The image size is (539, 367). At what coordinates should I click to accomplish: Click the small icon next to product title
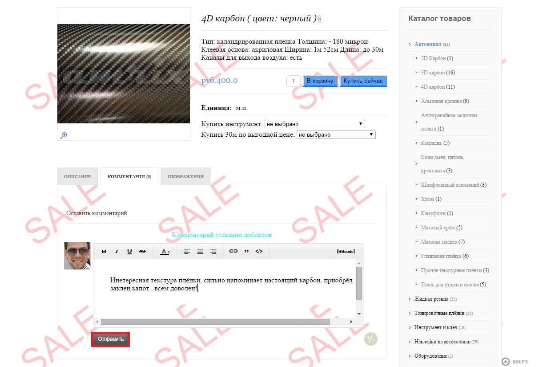tap(320, 19)
